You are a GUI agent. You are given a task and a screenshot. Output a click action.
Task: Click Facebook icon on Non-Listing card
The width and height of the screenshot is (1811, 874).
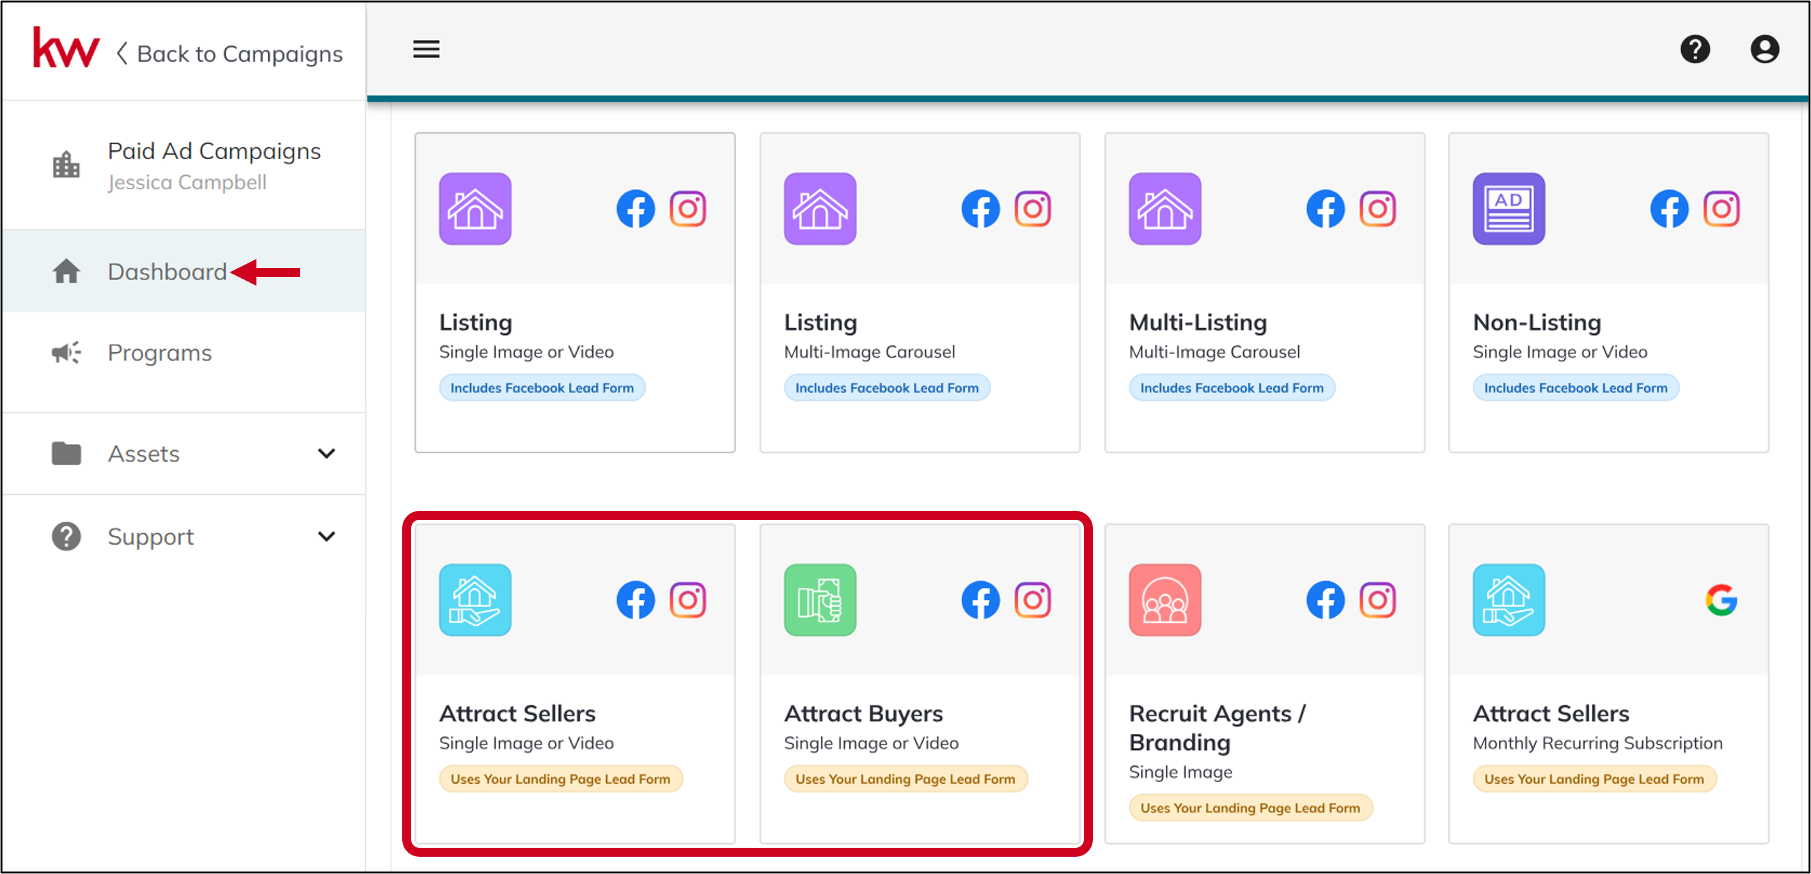pos(1669,209)
